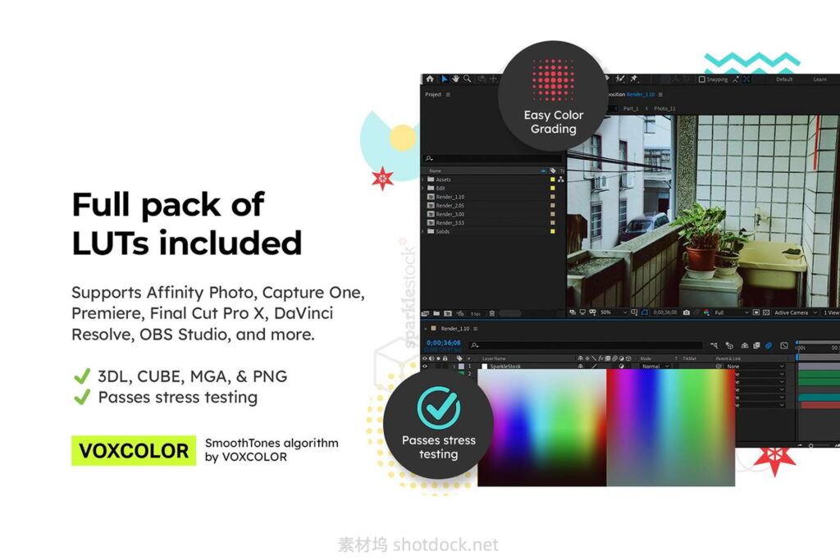
Task: Open the Composition viewer panel menu
Action: (x=660, y=95)
